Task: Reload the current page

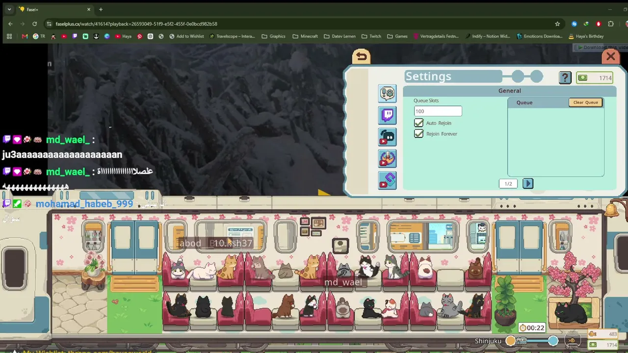Action: pyautogui.click(x=34, y=24)
